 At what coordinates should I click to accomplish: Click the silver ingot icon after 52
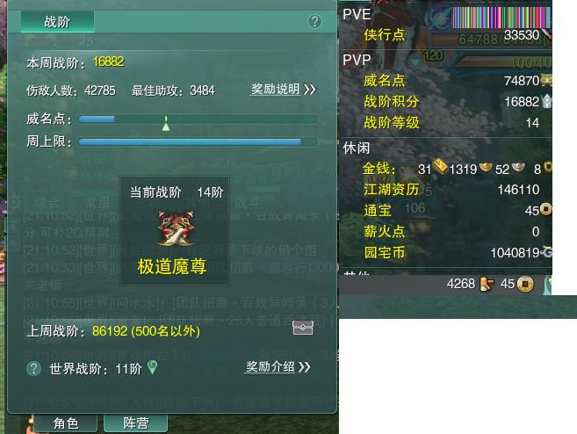(518, 167)
